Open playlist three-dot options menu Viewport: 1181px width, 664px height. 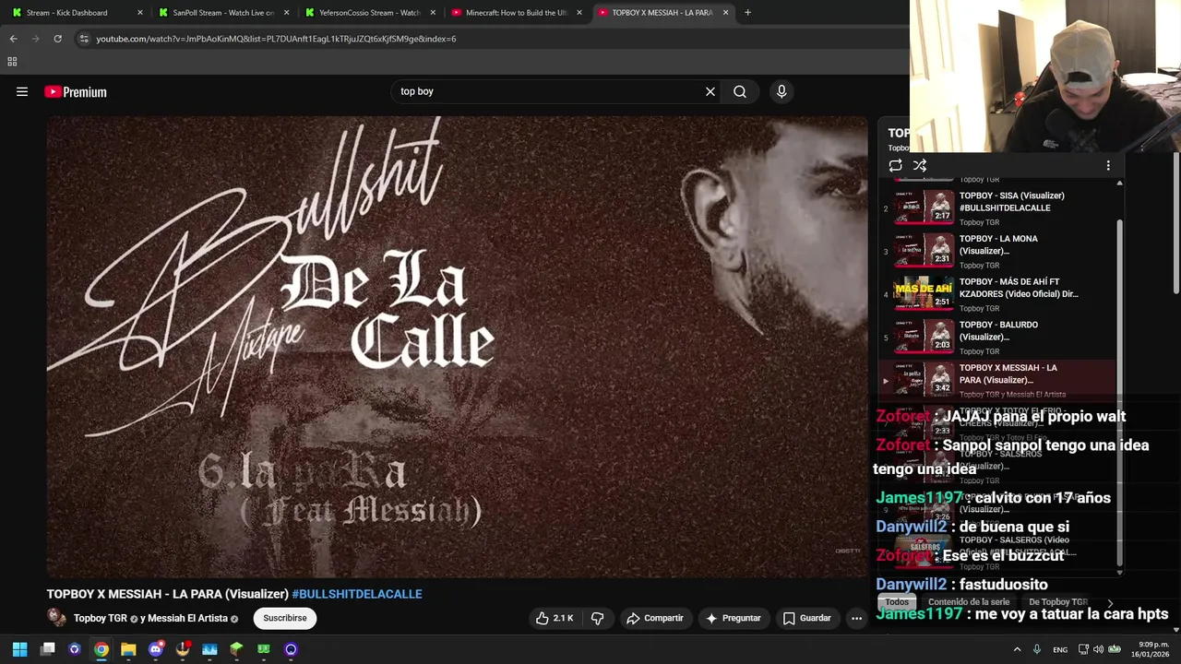click(1108, 165)
